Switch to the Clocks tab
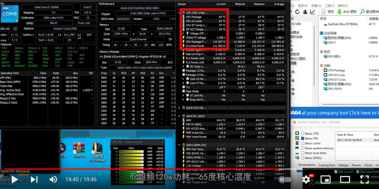The width and height of the screenshot is (379, 189). pos(368,165)
